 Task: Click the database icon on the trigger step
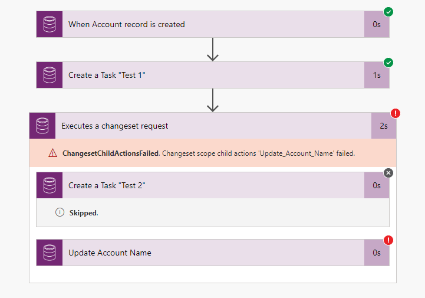pos(50,24)
